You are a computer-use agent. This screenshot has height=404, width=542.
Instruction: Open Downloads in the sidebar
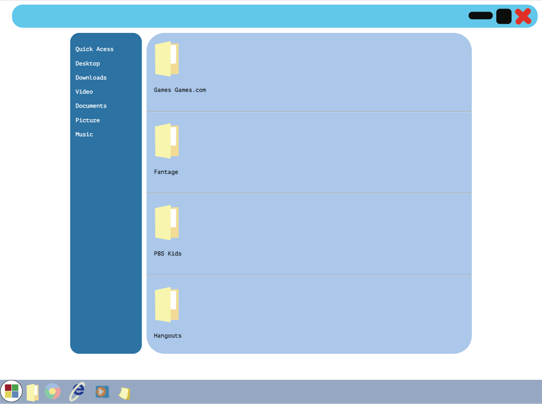coord(91,78)
